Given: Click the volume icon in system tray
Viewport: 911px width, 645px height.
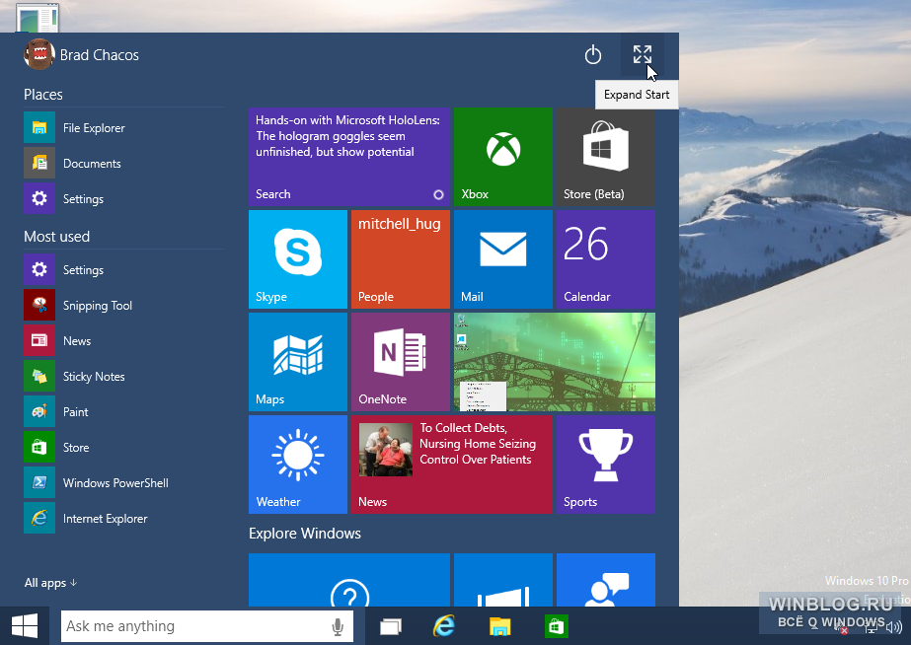Looking at the screenshot, I should [x=893, y=627].
